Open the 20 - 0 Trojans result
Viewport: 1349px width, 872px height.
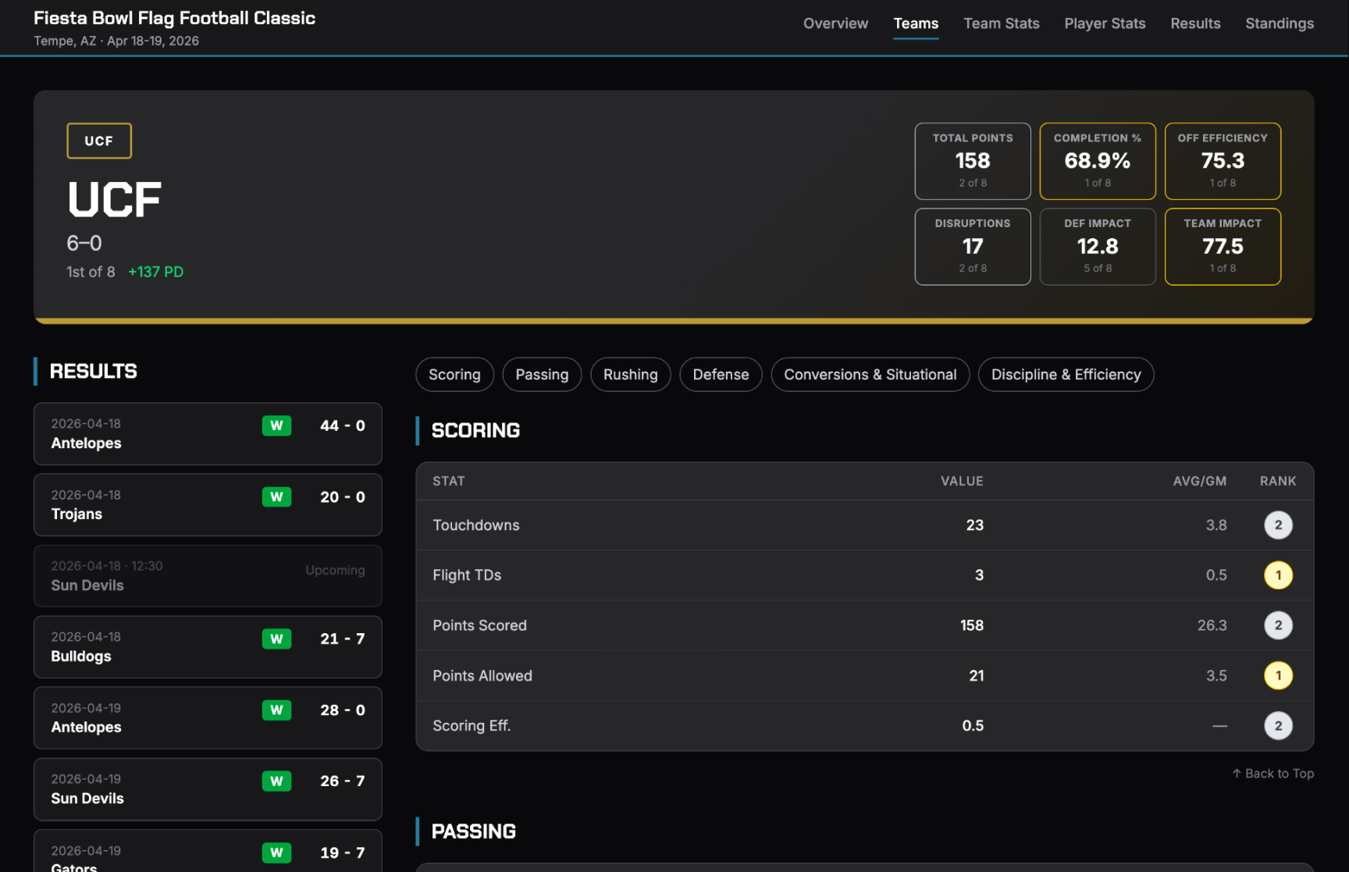click(208, 505)
